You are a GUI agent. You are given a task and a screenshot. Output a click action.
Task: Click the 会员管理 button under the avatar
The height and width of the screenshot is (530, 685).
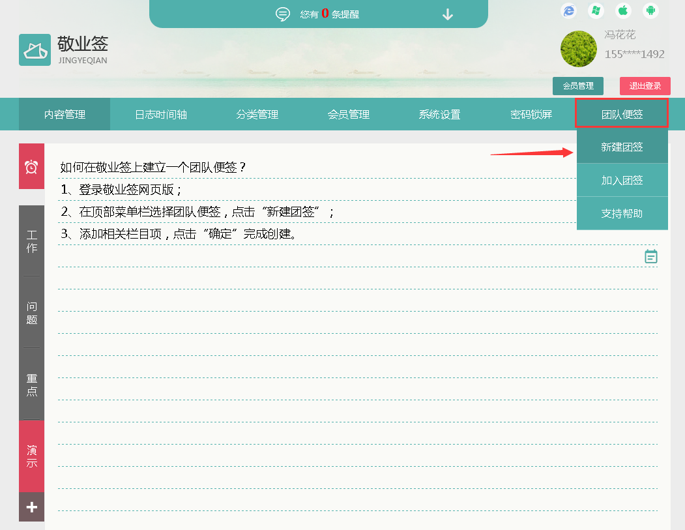click(x=578, y=86)
